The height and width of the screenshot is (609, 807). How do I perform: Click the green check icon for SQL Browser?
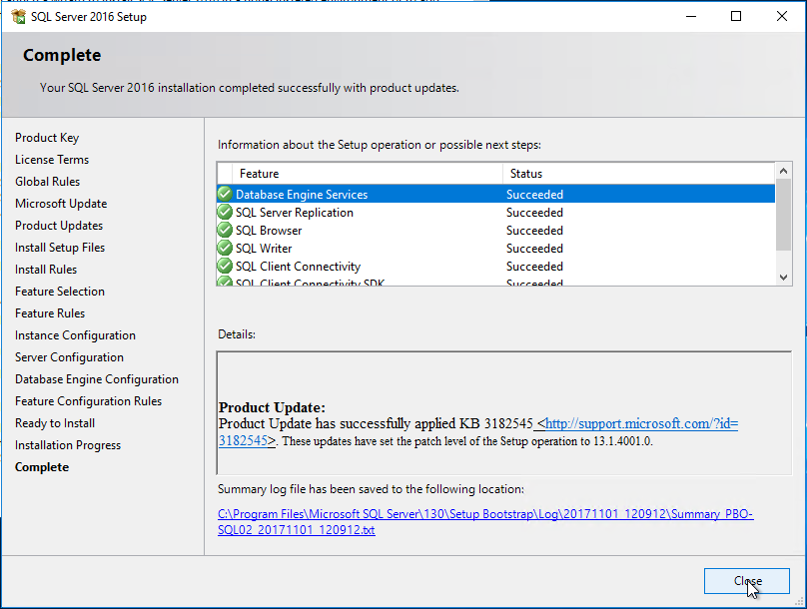[x=225, y=230]
